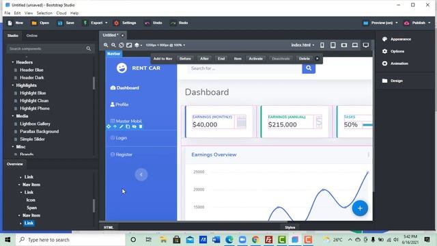The height and width of the screenshot is (246, 437).
Task: Collapse the Misc component group
Action: point(13,147)
